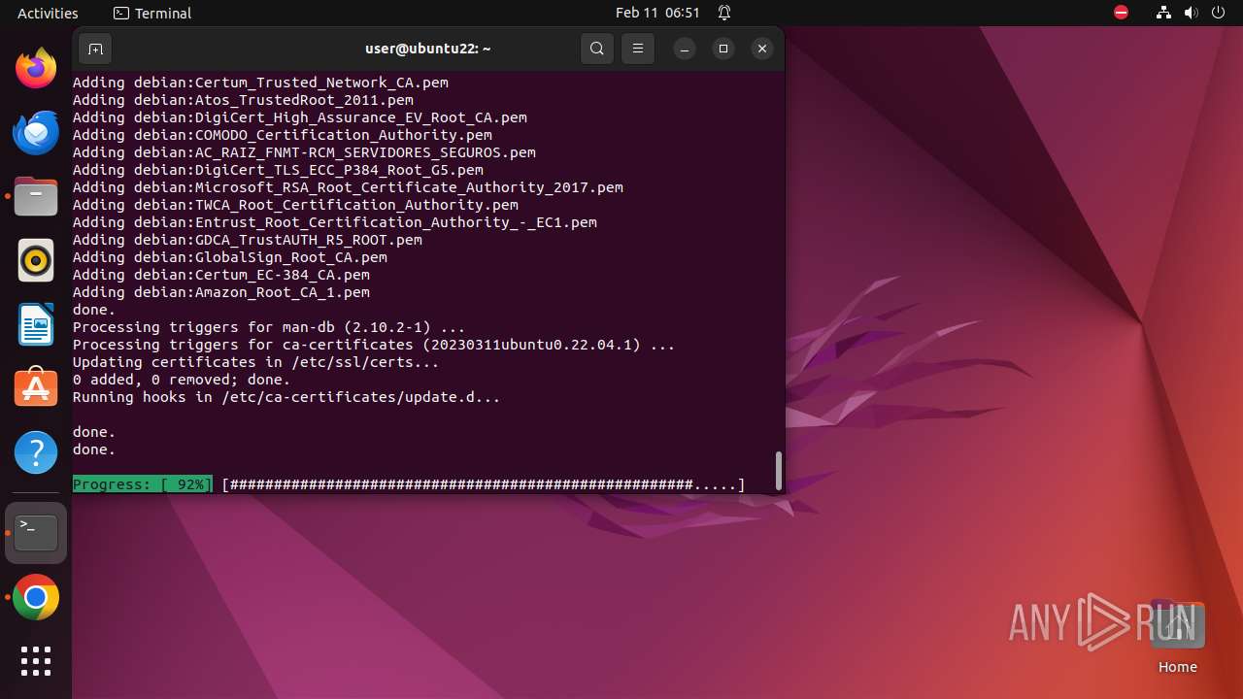Click the window title user@ubuntu22: ~
The width and height of the screenshot is (1243, 699).
[427, 49]
